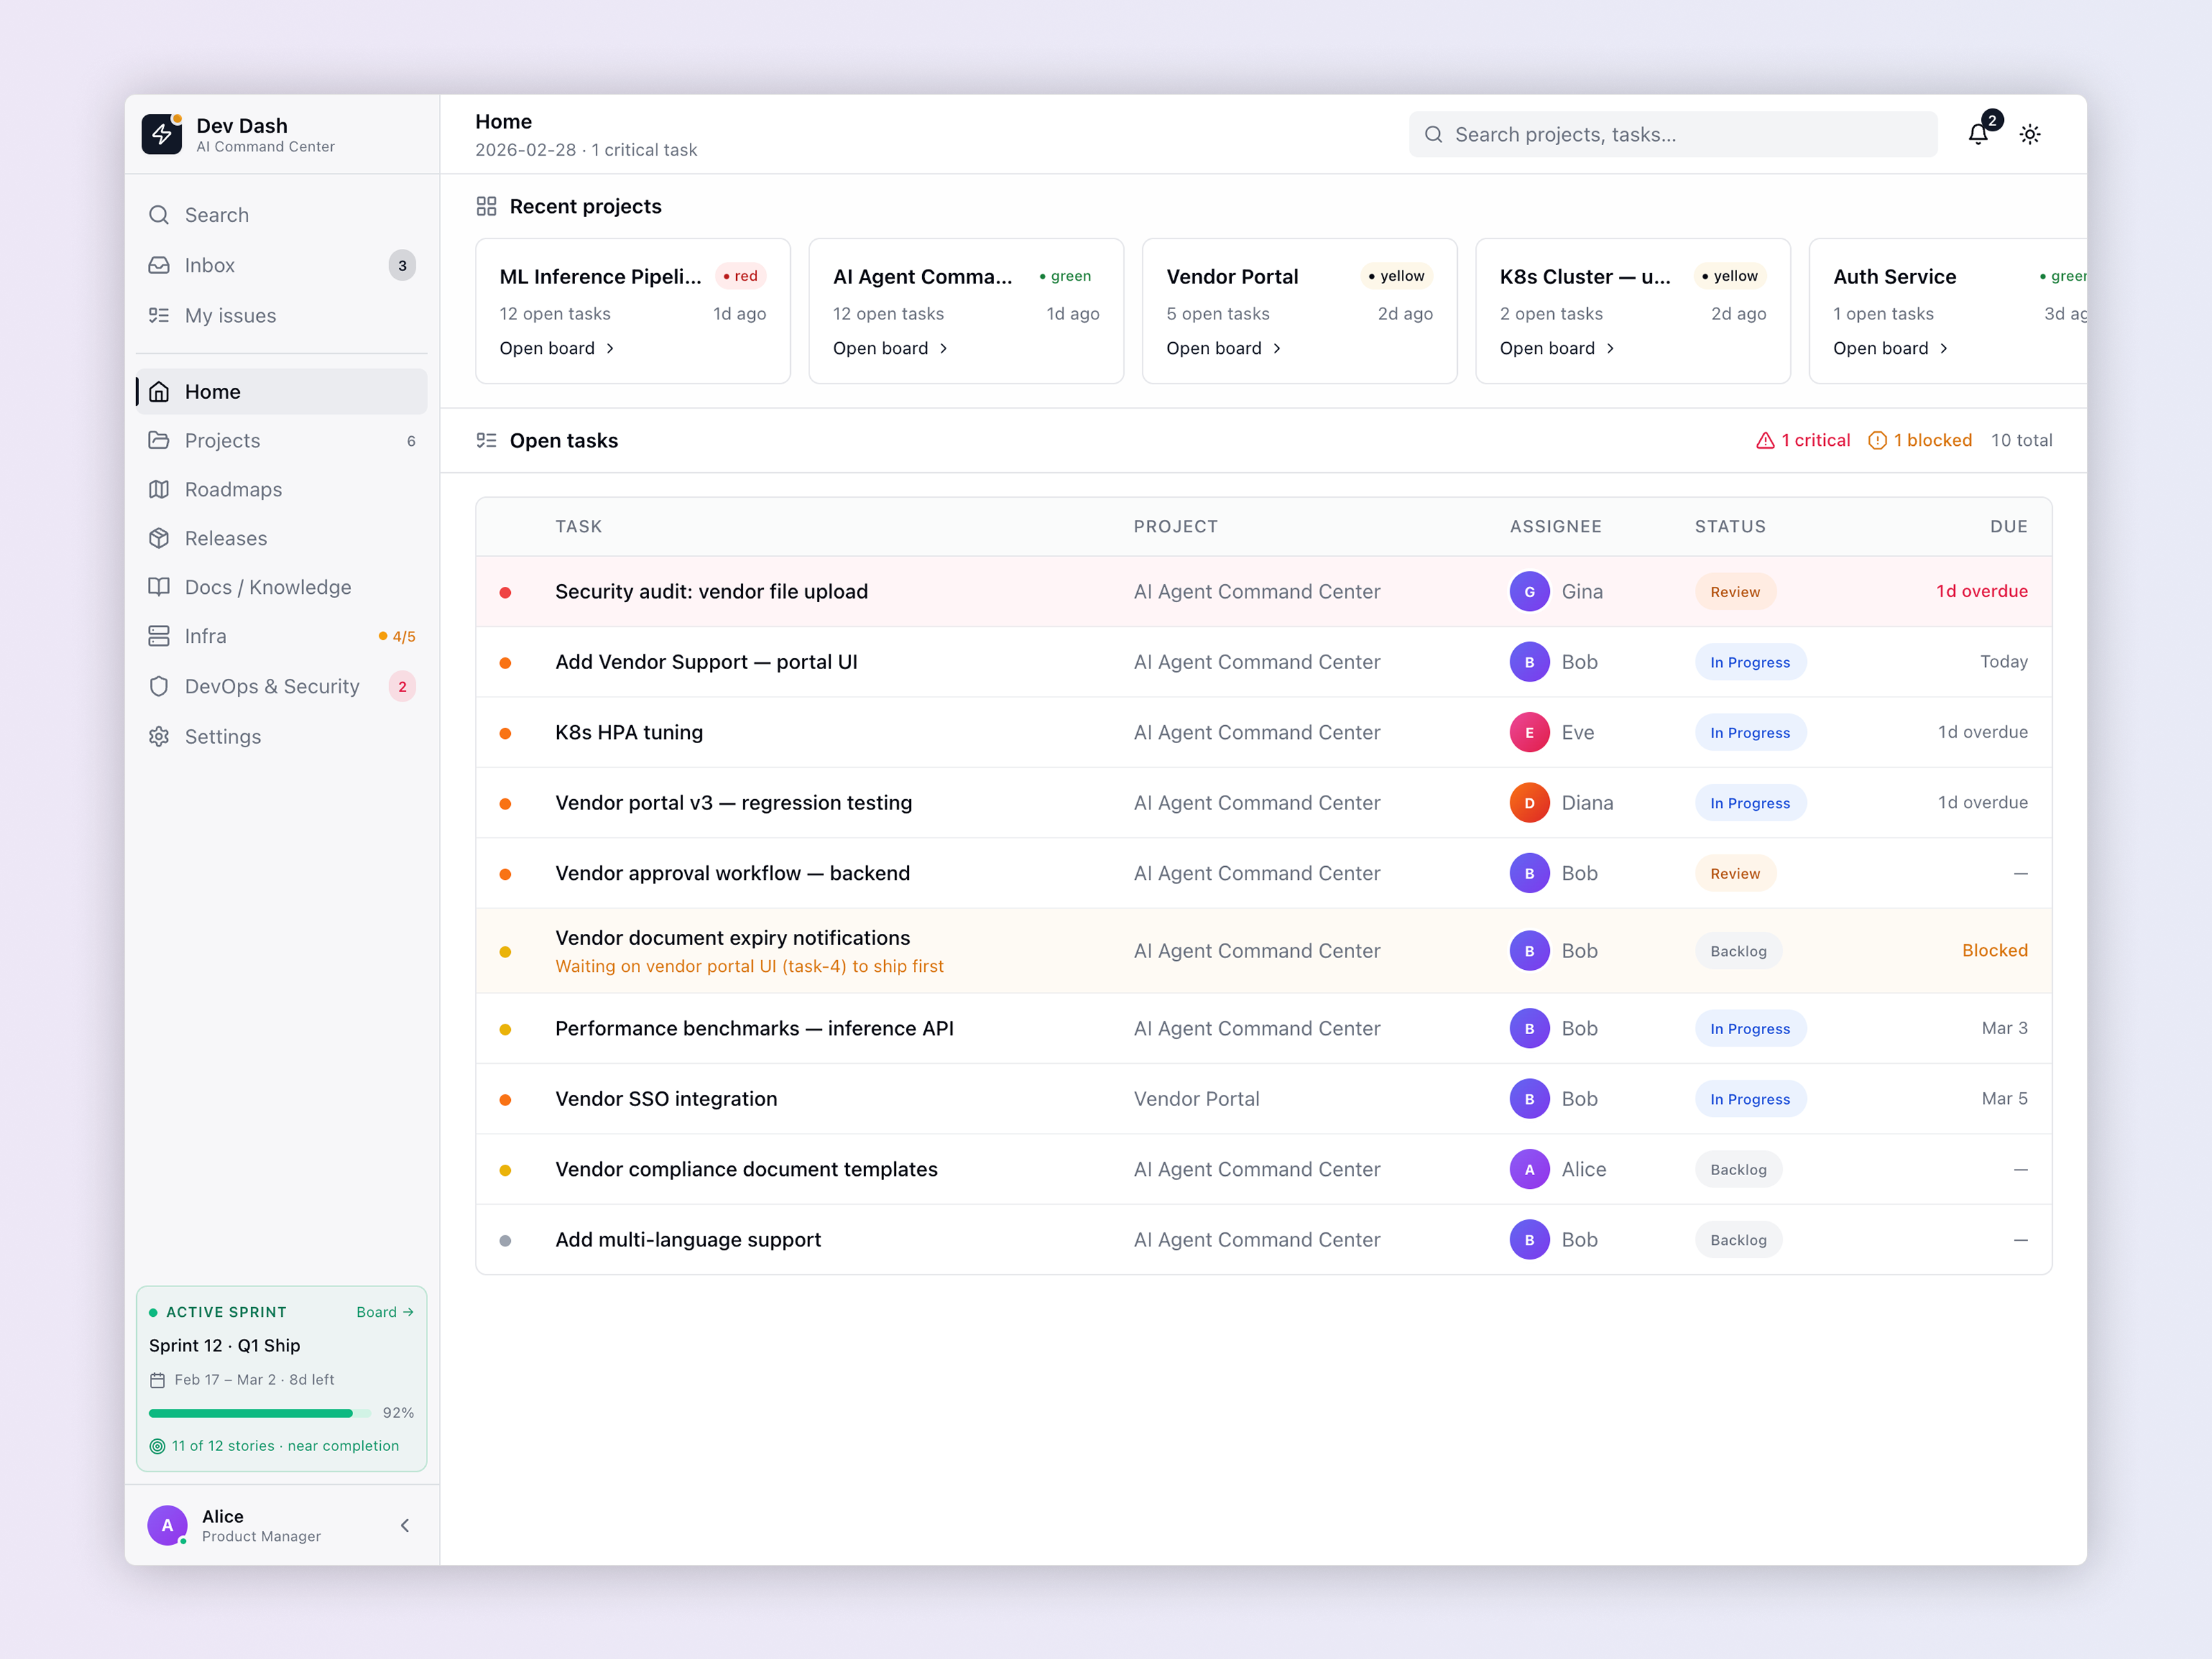The width and height of the screenshot is (2212, 1659).
Task: Open DevOps & Security via the shield icon
Action: click(x=160, y=686)
